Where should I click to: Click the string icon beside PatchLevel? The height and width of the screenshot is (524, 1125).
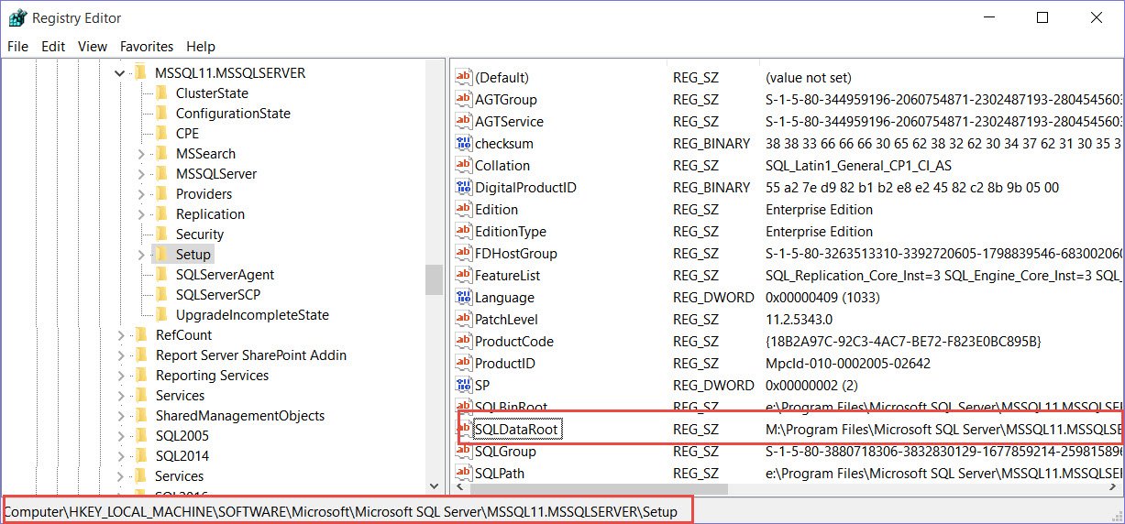[x=464, y=320]
